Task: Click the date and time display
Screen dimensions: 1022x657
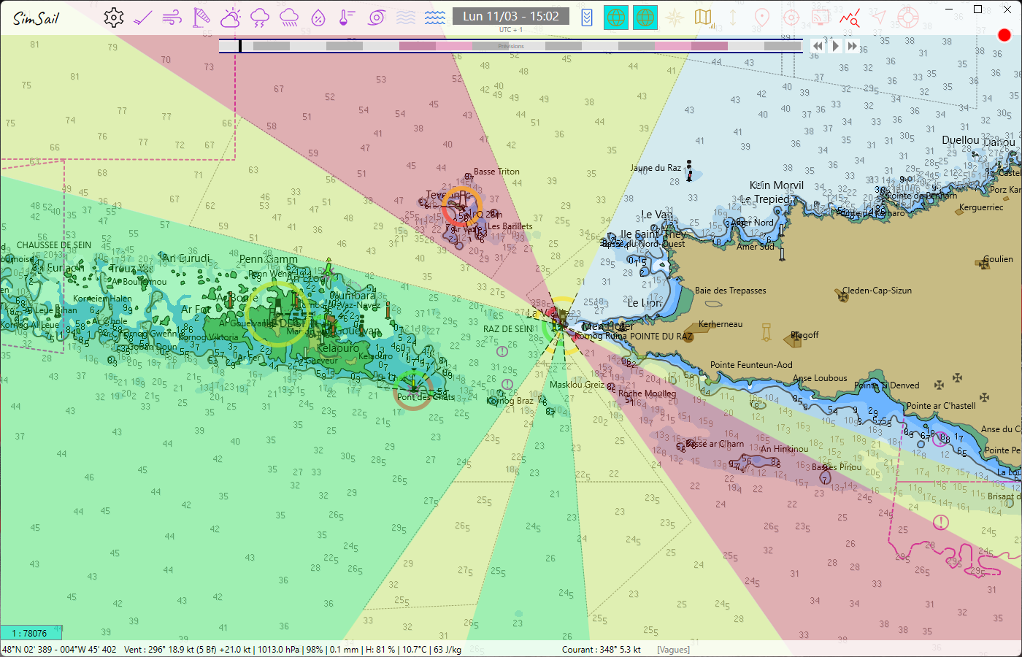Action: click(x=511, y=16)
